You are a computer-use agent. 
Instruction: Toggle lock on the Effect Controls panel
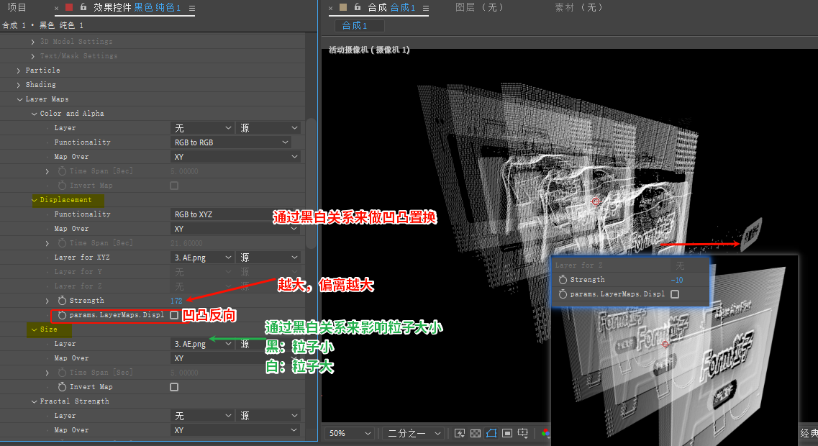pos(83,7)
